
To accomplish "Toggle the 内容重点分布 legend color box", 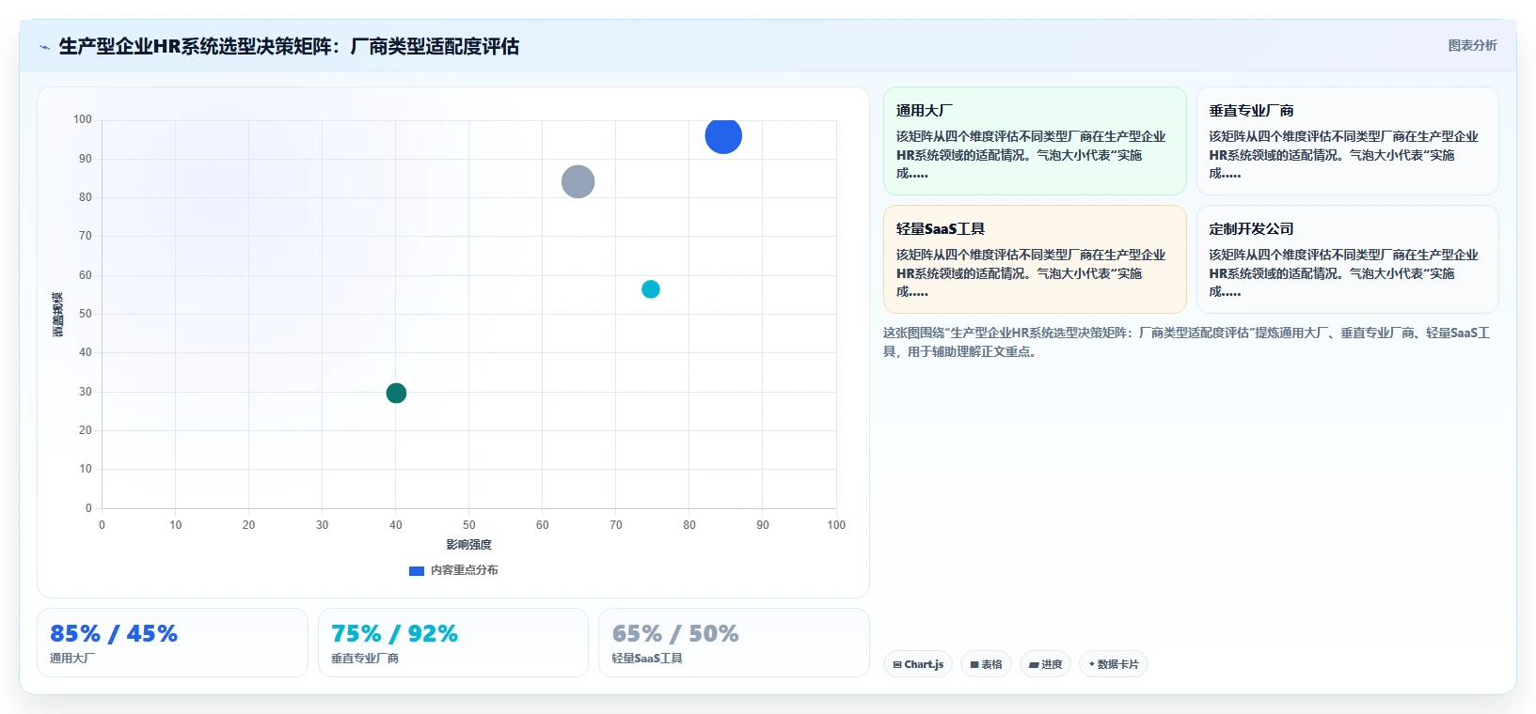I will tap(417, 570).
